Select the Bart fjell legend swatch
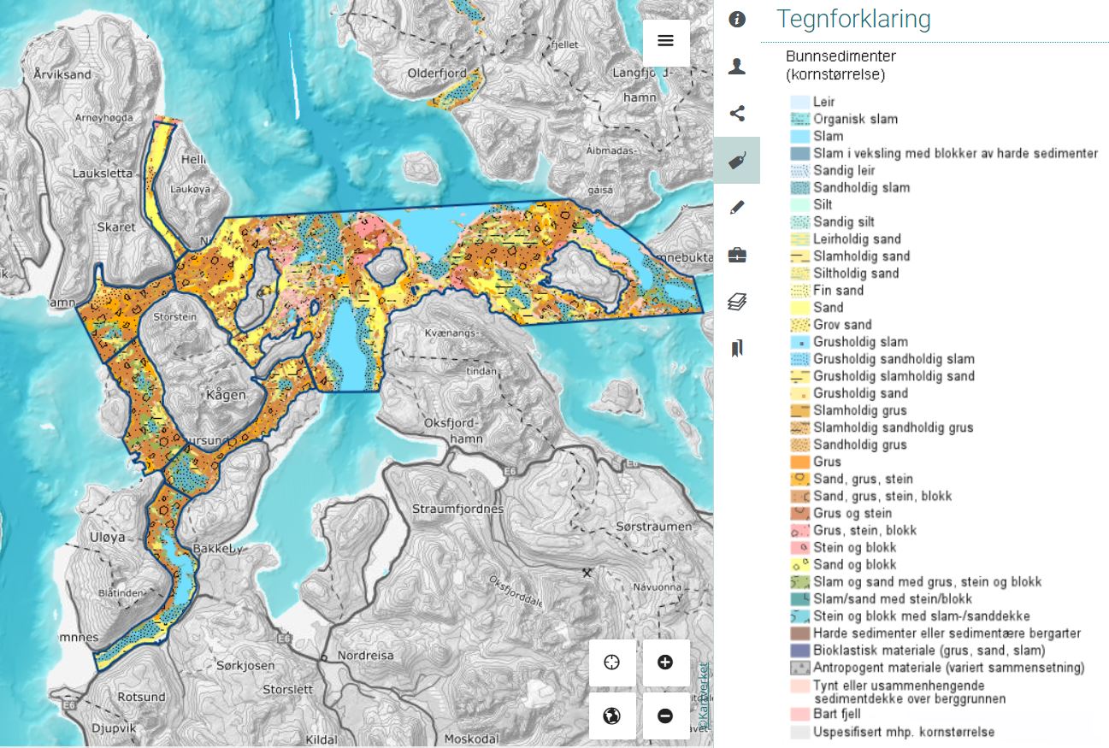Screen dimensions: 1109x748 [x=799, y=714]
